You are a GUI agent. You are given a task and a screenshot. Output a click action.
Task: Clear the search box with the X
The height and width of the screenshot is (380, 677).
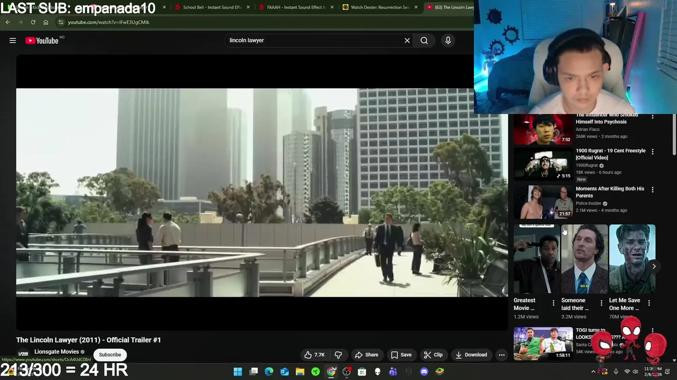pos(407,40)
